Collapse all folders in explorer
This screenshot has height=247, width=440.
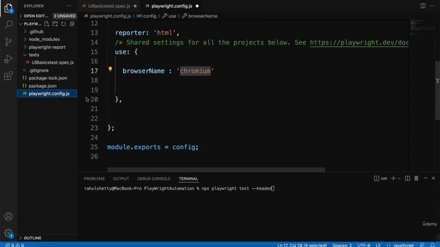(72, 24)
